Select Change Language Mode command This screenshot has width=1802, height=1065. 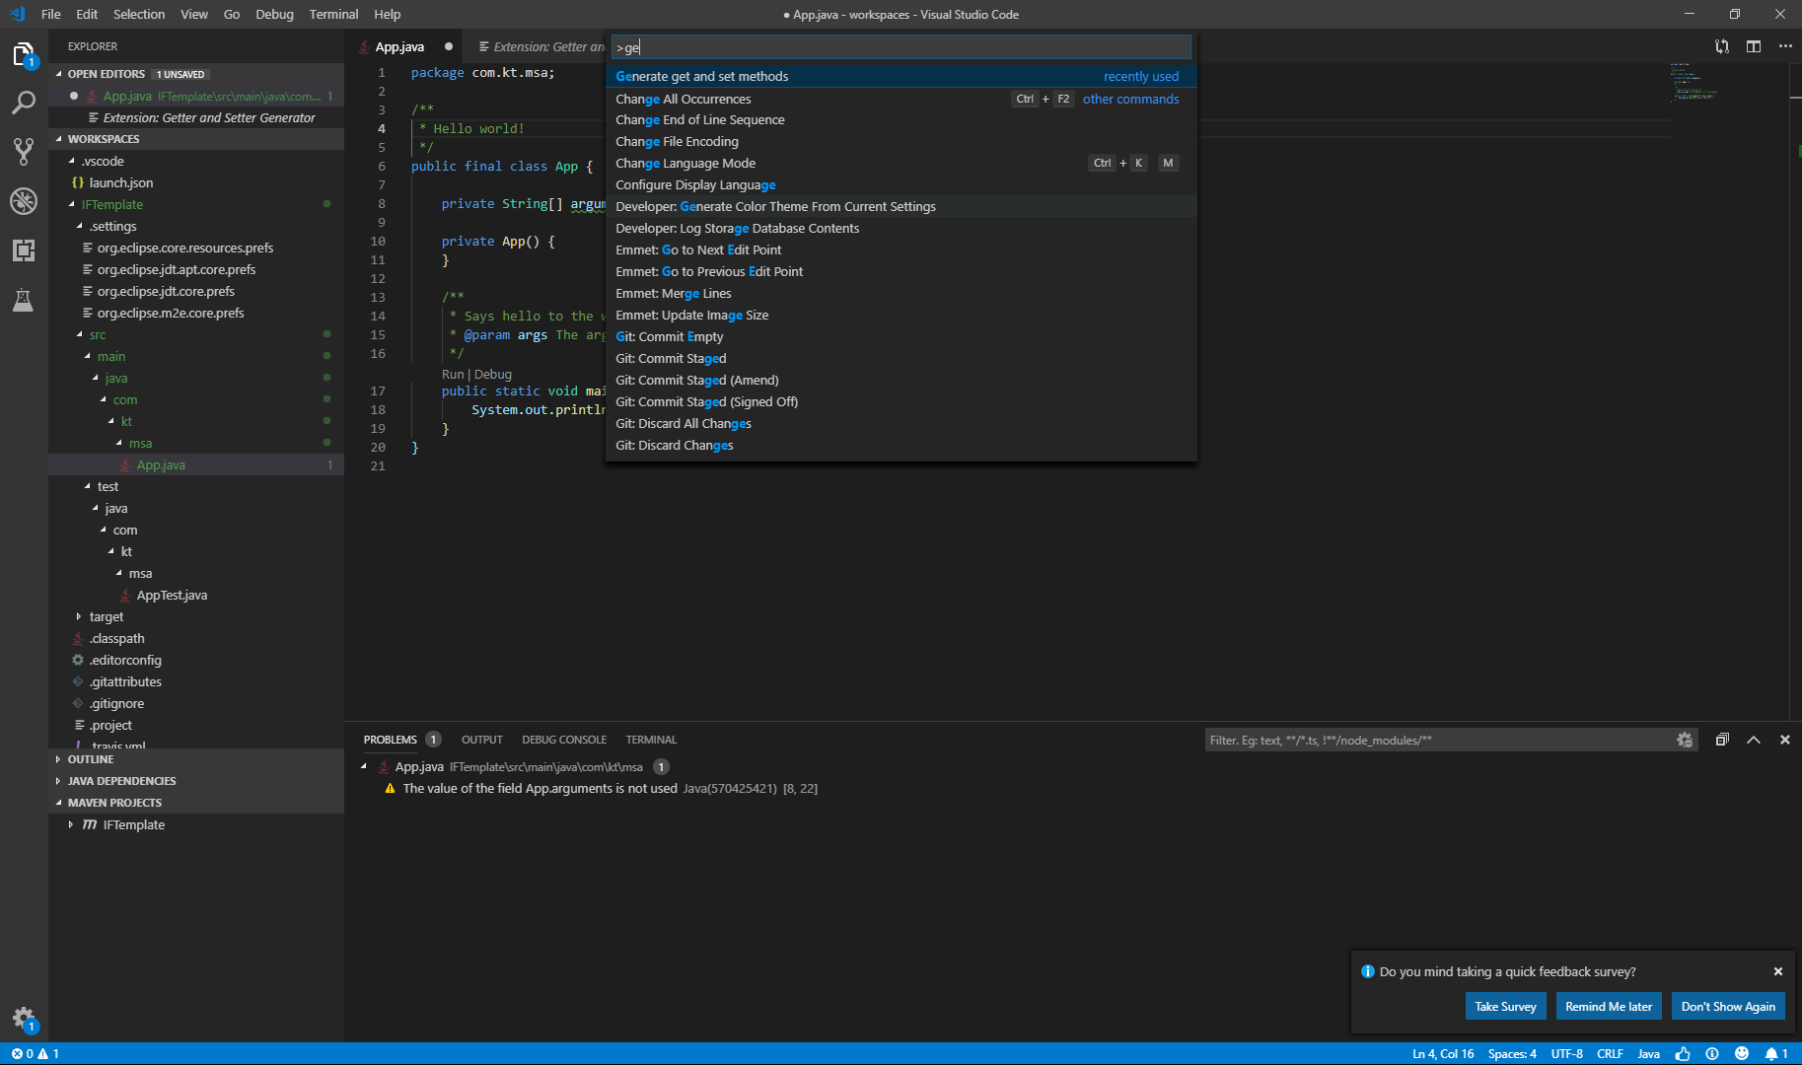pyautogui.click(x=901, y=163)
